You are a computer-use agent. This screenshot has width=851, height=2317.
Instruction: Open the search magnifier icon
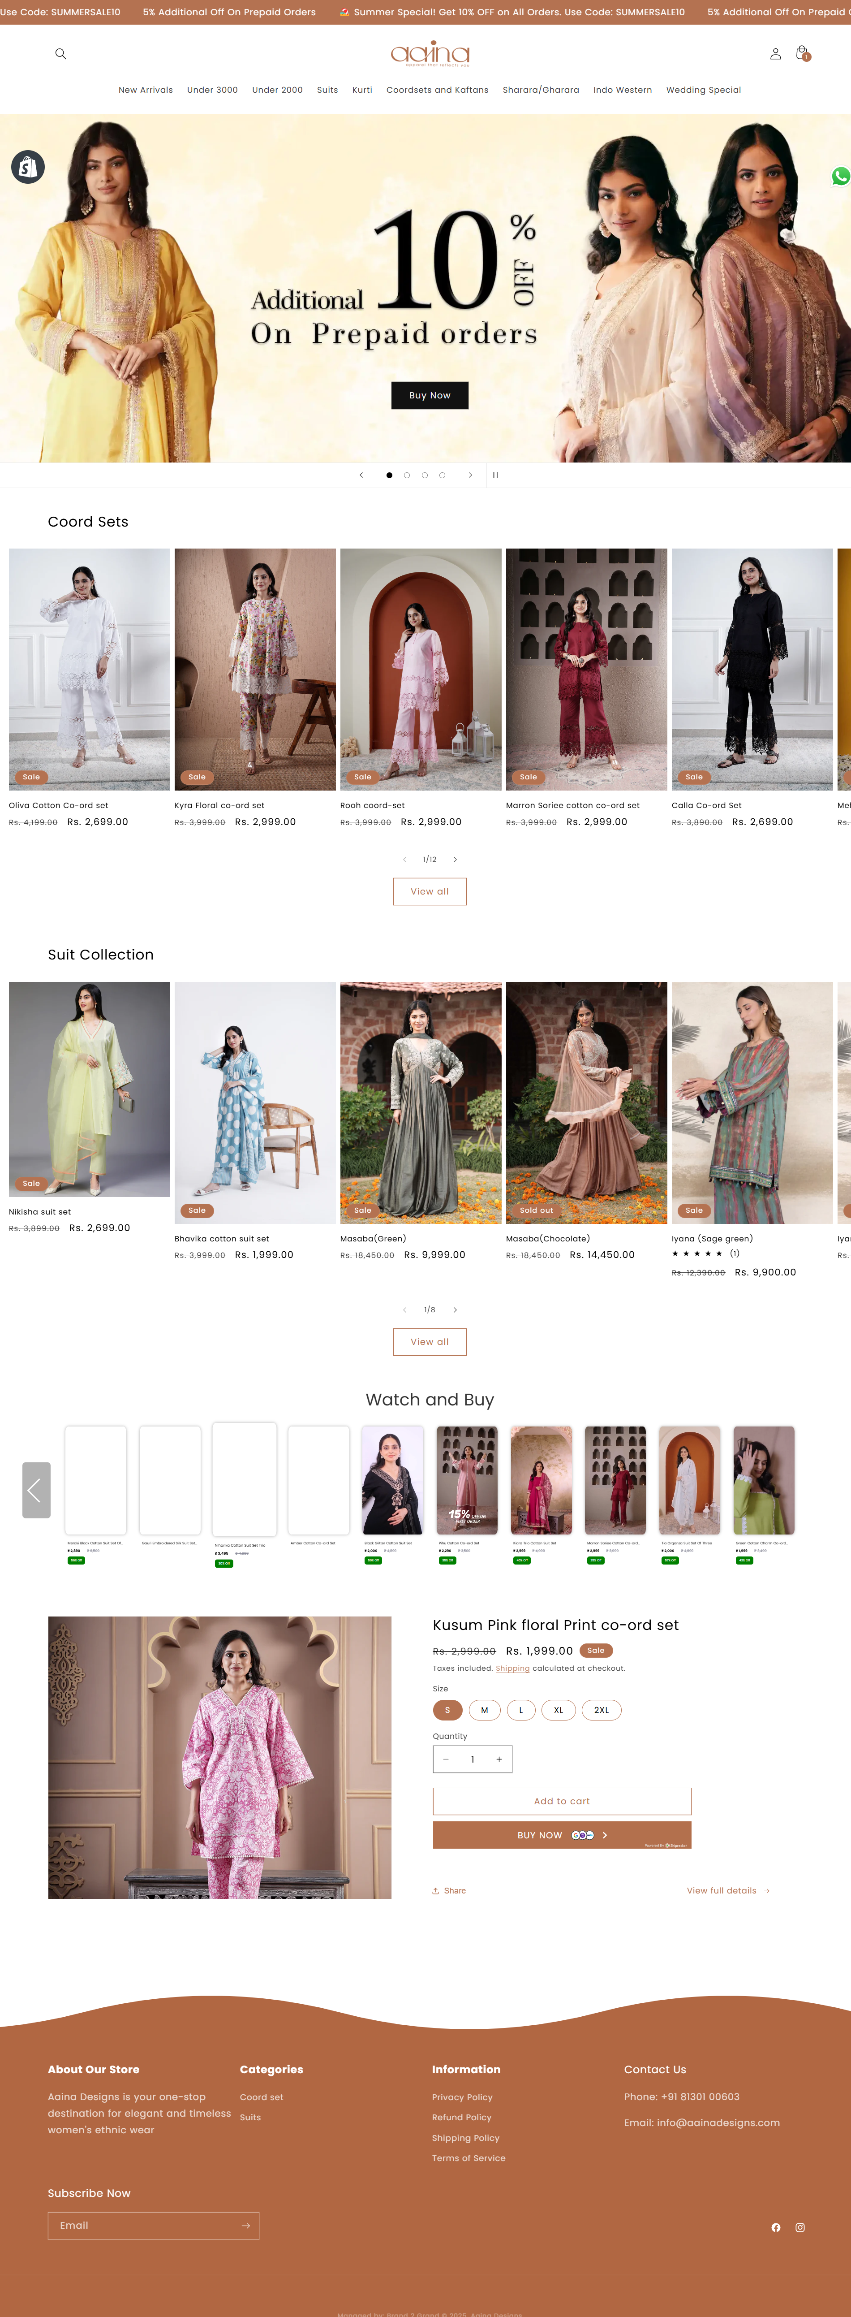(60, 54)
